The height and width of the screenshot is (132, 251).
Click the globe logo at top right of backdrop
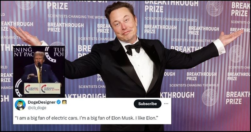pos(215,8)
